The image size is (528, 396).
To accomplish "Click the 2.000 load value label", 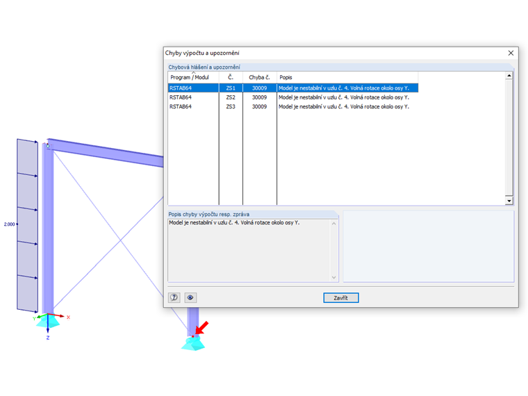I will (x=10, y=224).
